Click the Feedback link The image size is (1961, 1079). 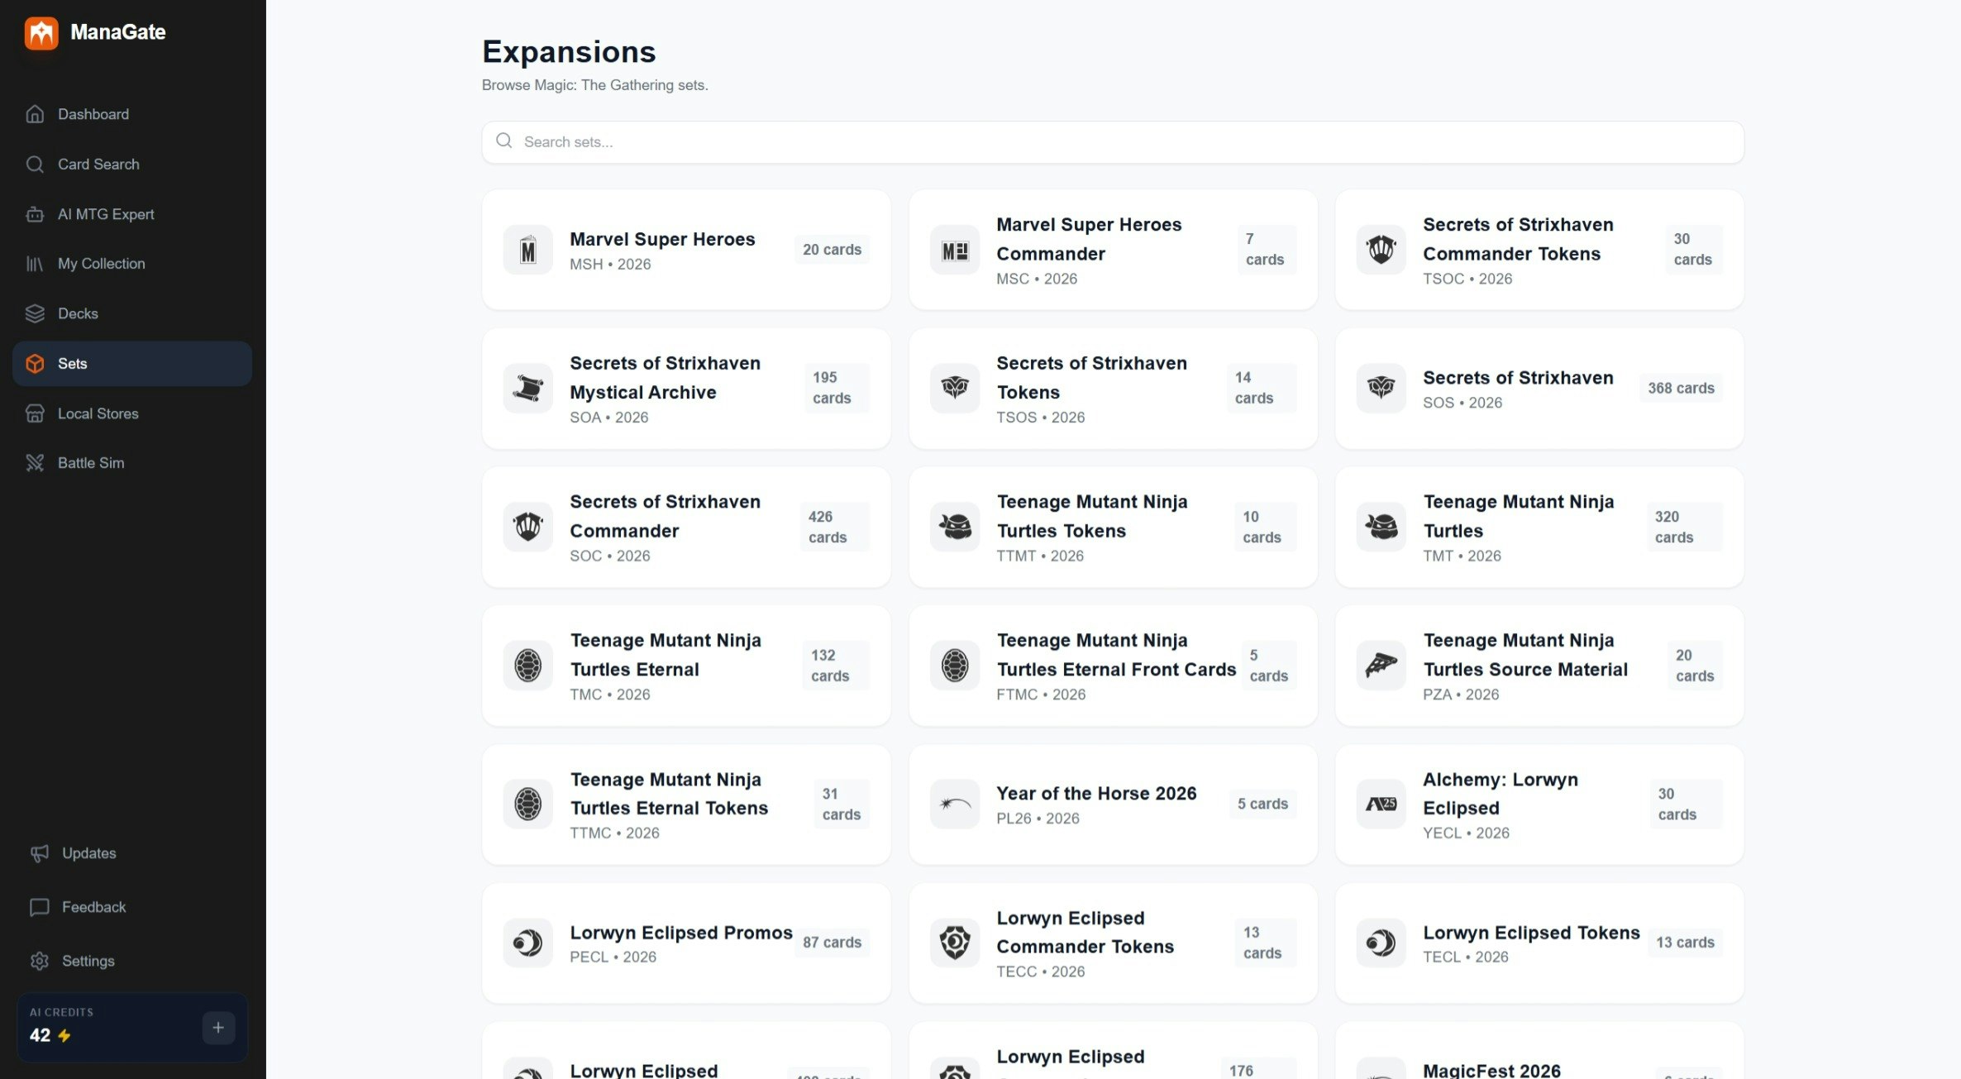click(x=93, y=907)
